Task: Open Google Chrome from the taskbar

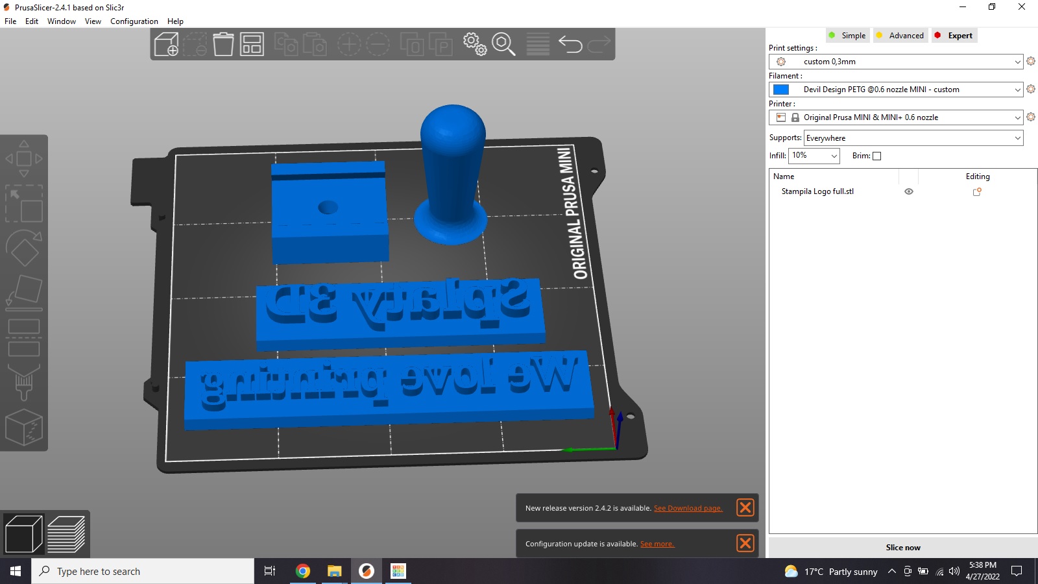Action: pyautogui.click(x=302, y=571)
